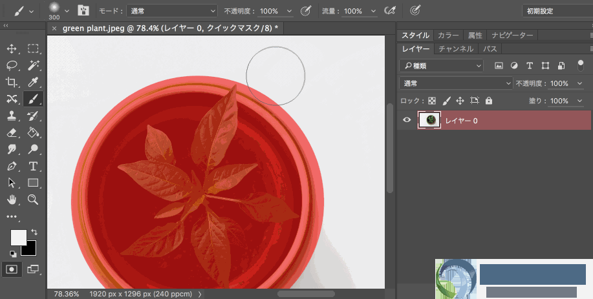Expand the collapsed toolbox double-arrow
The image size is (593, 299).
click(x=6, y=26)
